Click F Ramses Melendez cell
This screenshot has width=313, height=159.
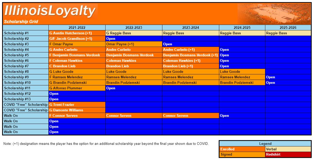pos(77,77)
